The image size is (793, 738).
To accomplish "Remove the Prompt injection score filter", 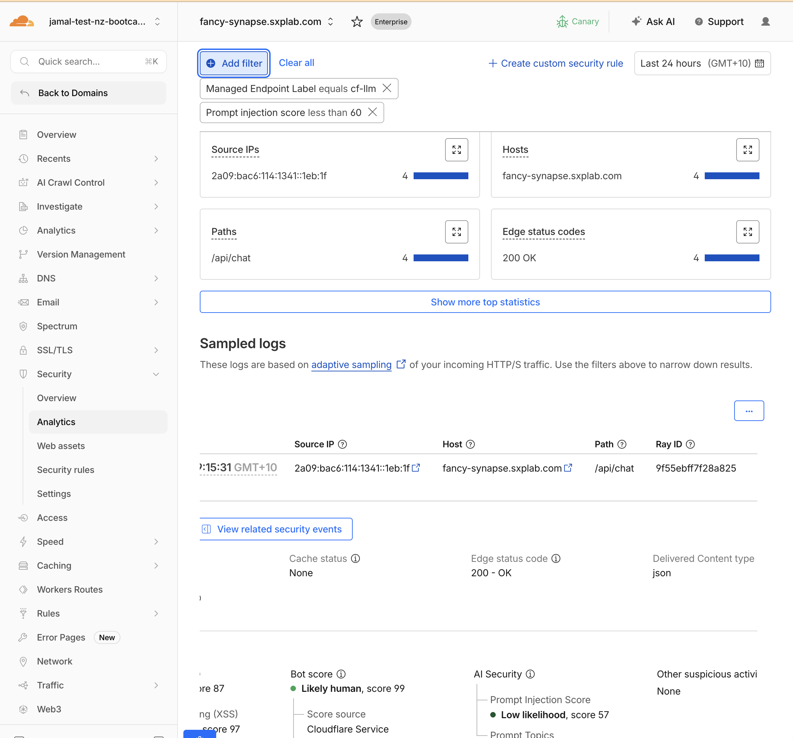I will [x=372, y=112].
